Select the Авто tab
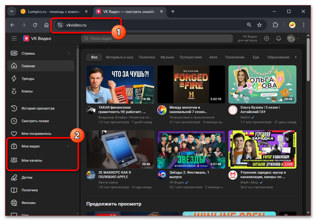The width and height of the screenshot is (316, 221). pos(213,57)
